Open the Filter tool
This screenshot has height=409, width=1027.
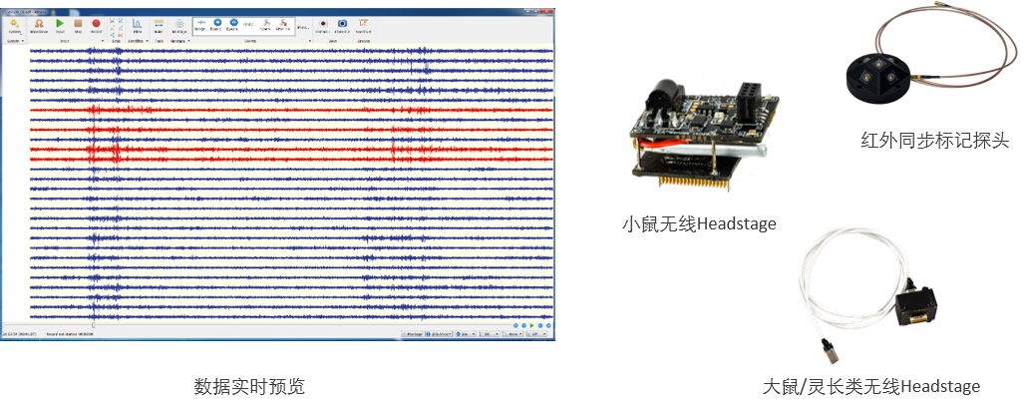point(138,24)
